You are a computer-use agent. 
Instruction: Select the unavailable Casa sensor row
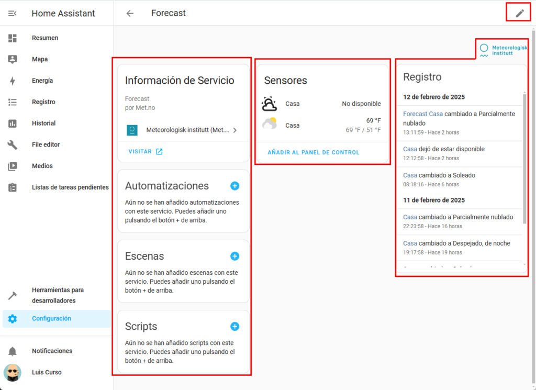coord(322,104)
